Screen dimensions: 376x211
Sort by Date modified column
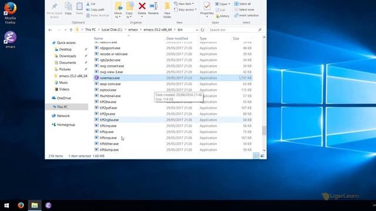click(177, 39)
